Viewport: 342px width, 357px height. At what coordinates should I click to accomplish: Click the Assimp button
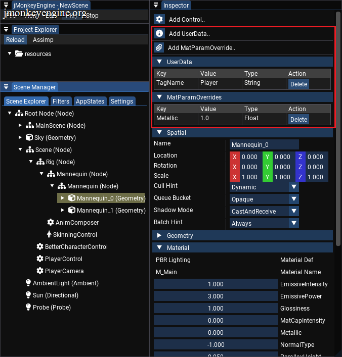[x=43, y=40]
